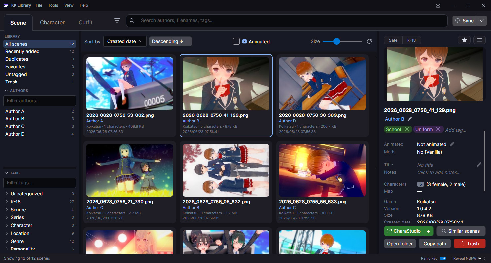Image resolution: width=491 pixels, height=263 pixels.
Task: Focus the Filter authors input
Action: (x=40, y=101)
